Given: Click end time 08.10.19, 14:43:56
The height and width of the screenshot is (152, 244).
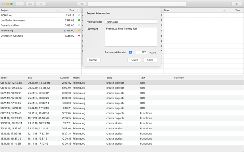Looking at the screenshot, I should coord(39,82).
